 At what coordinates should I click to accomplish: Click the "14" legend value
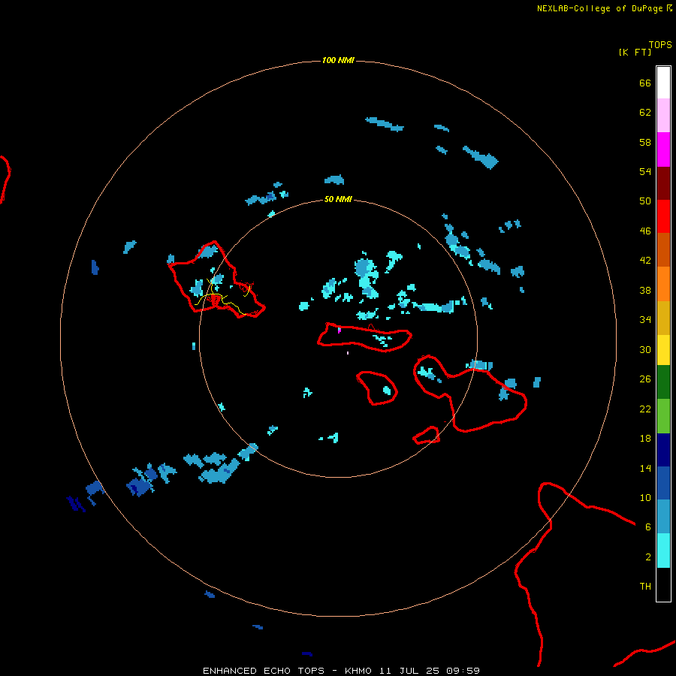tap(645, 468)
